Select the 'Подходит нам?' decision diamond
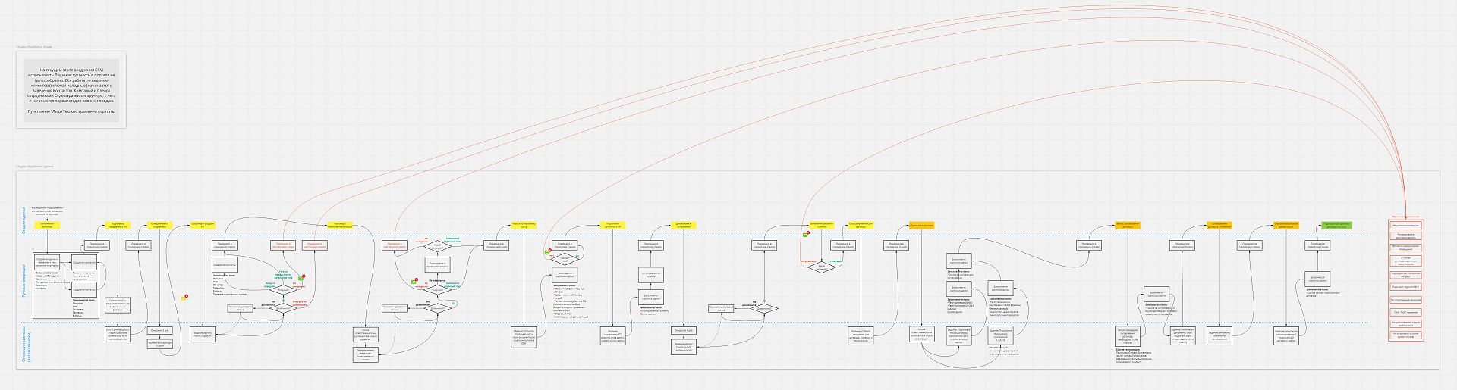1457x390 pixels. point(565,259)
